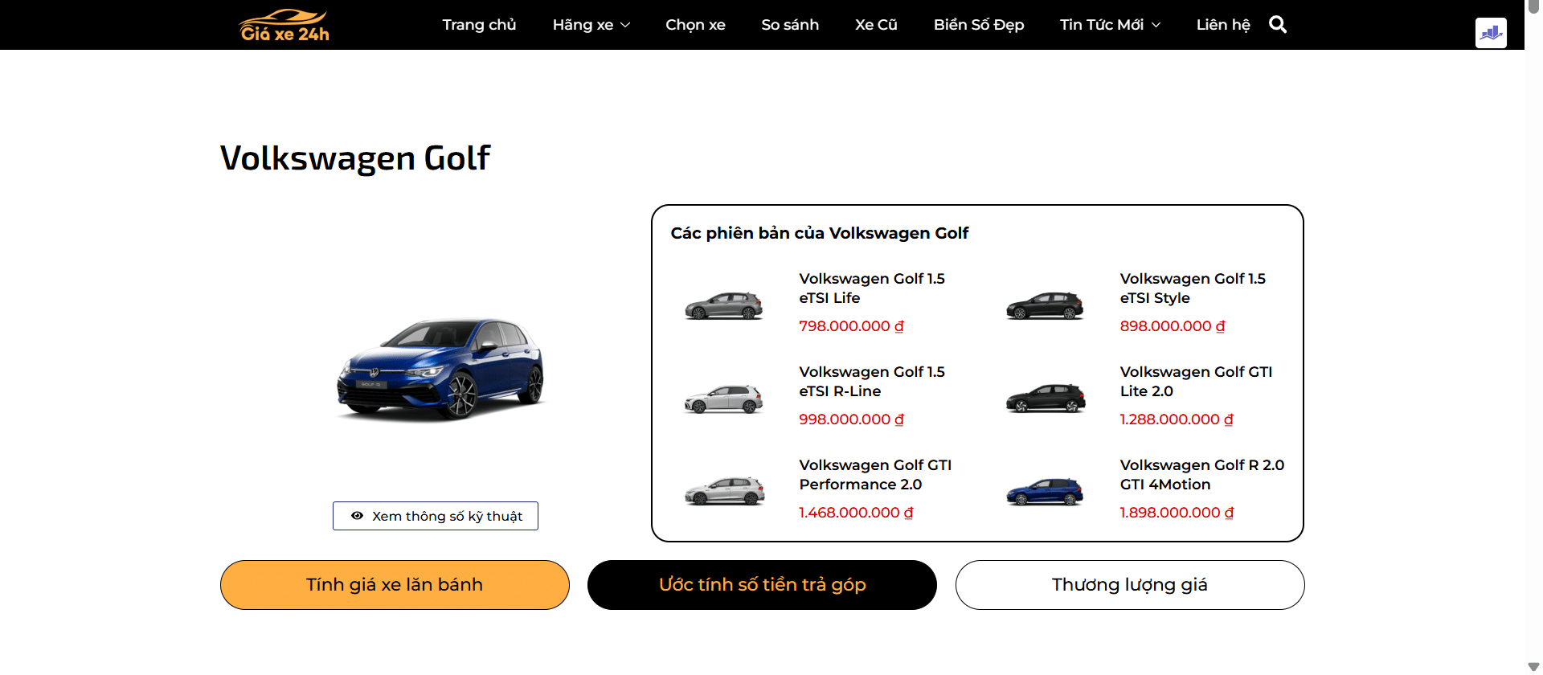This screenshot has height=675, width=1543.
Task: Select the white Golf 1.5 eTSI R-Line thumbnail
Action: point(723,399)
